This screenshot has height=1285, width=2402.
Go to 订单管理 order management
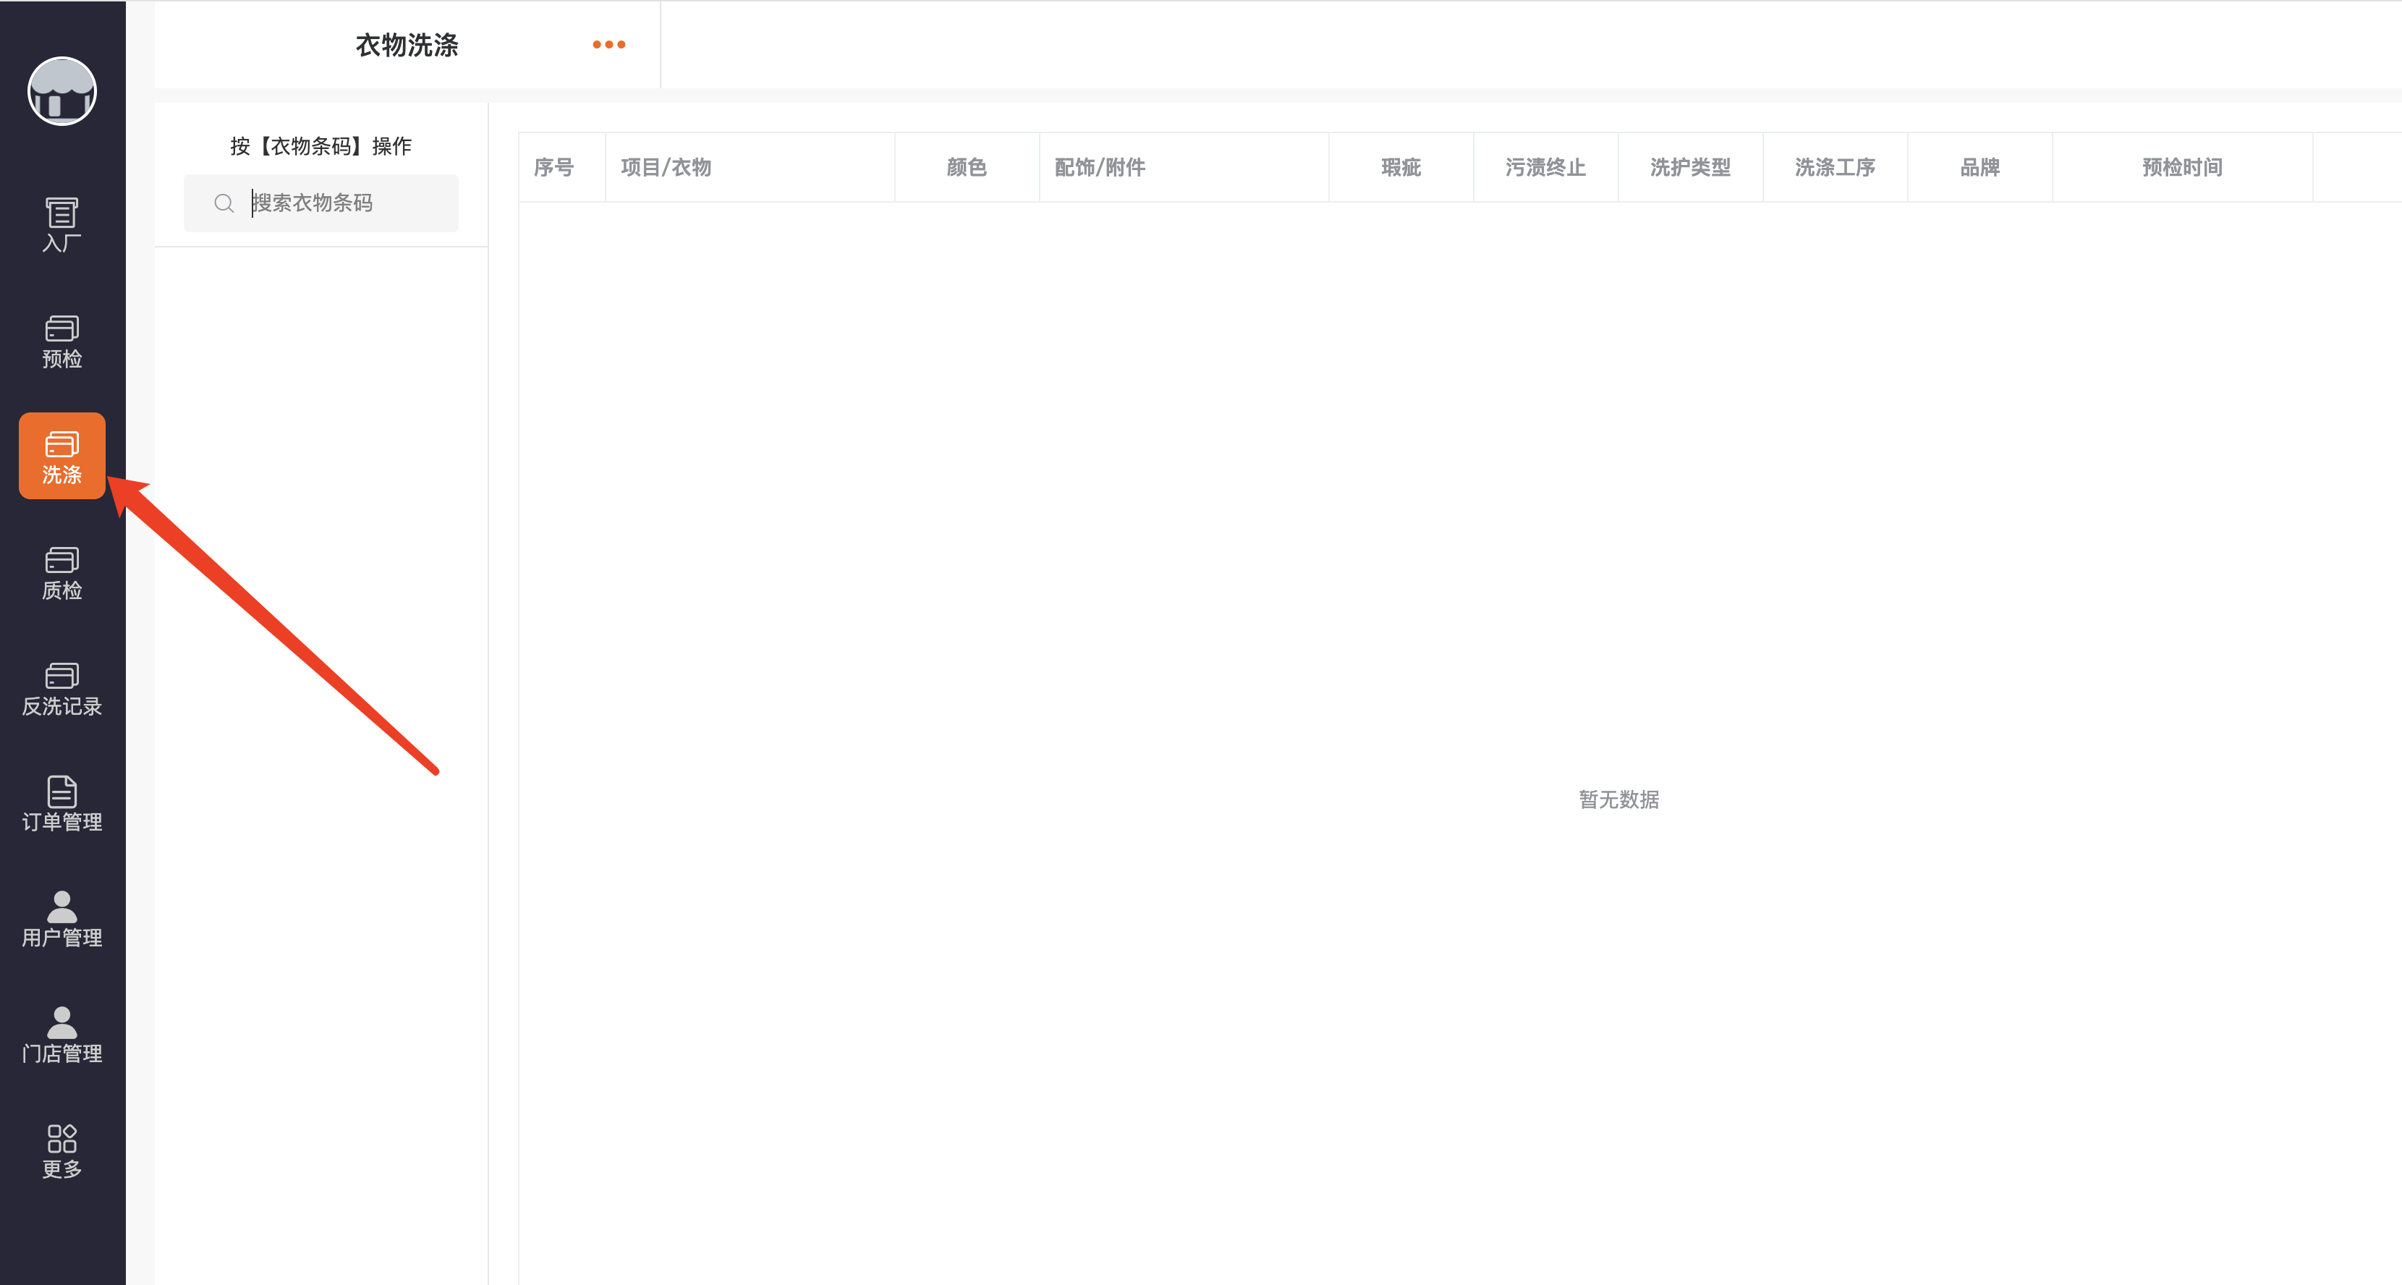(61, 804)
